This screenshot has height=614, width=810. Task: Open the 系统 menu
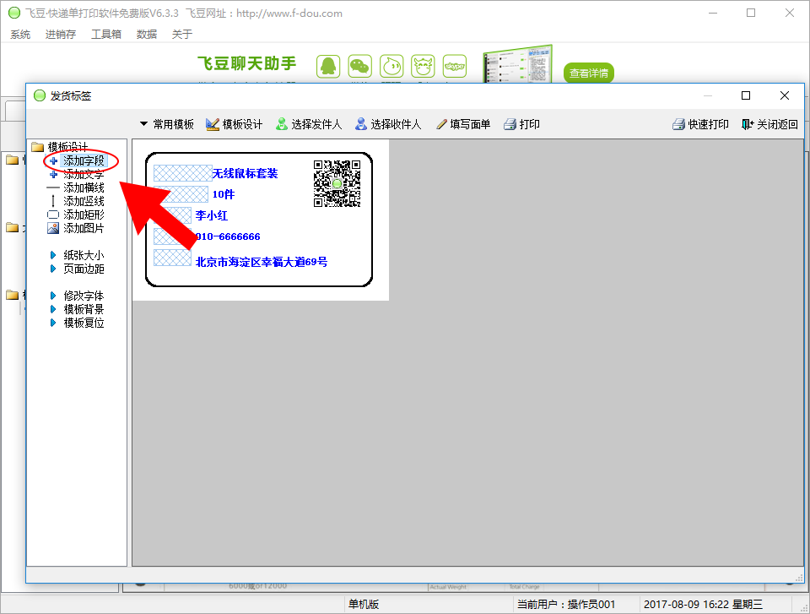20,34
